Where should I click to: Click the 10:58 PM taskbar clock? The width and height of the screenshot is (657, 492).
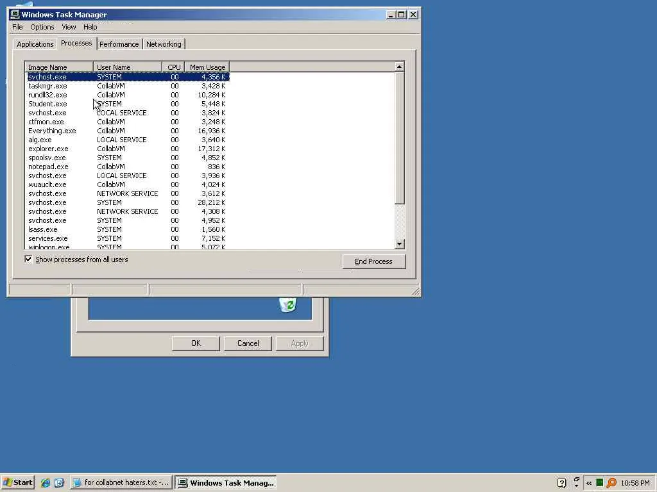tap(635, 483)
